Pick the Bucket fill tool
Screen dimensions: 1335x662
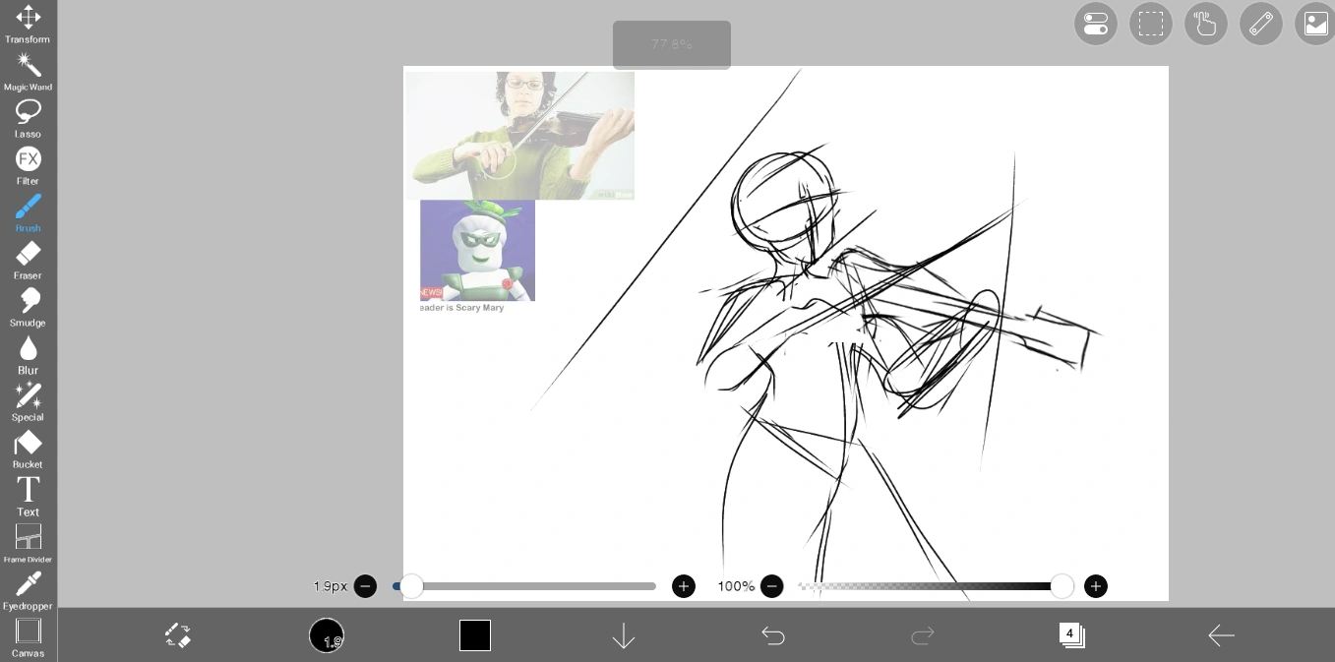coord(28,442)
